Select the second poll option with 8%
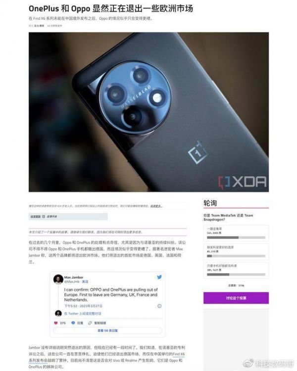The image size is (297, 371). [236, 251]
